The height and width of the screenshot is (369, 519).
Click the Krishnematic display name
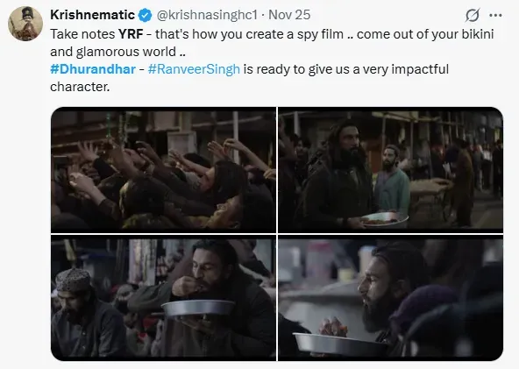(x=92, y=15)
